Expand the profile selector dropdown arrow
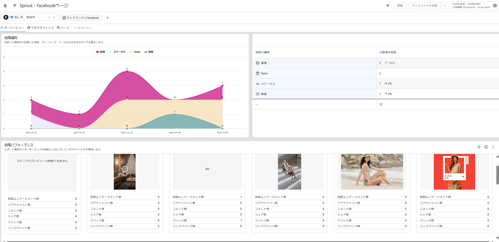499x242 pixels. click(54, 18)
